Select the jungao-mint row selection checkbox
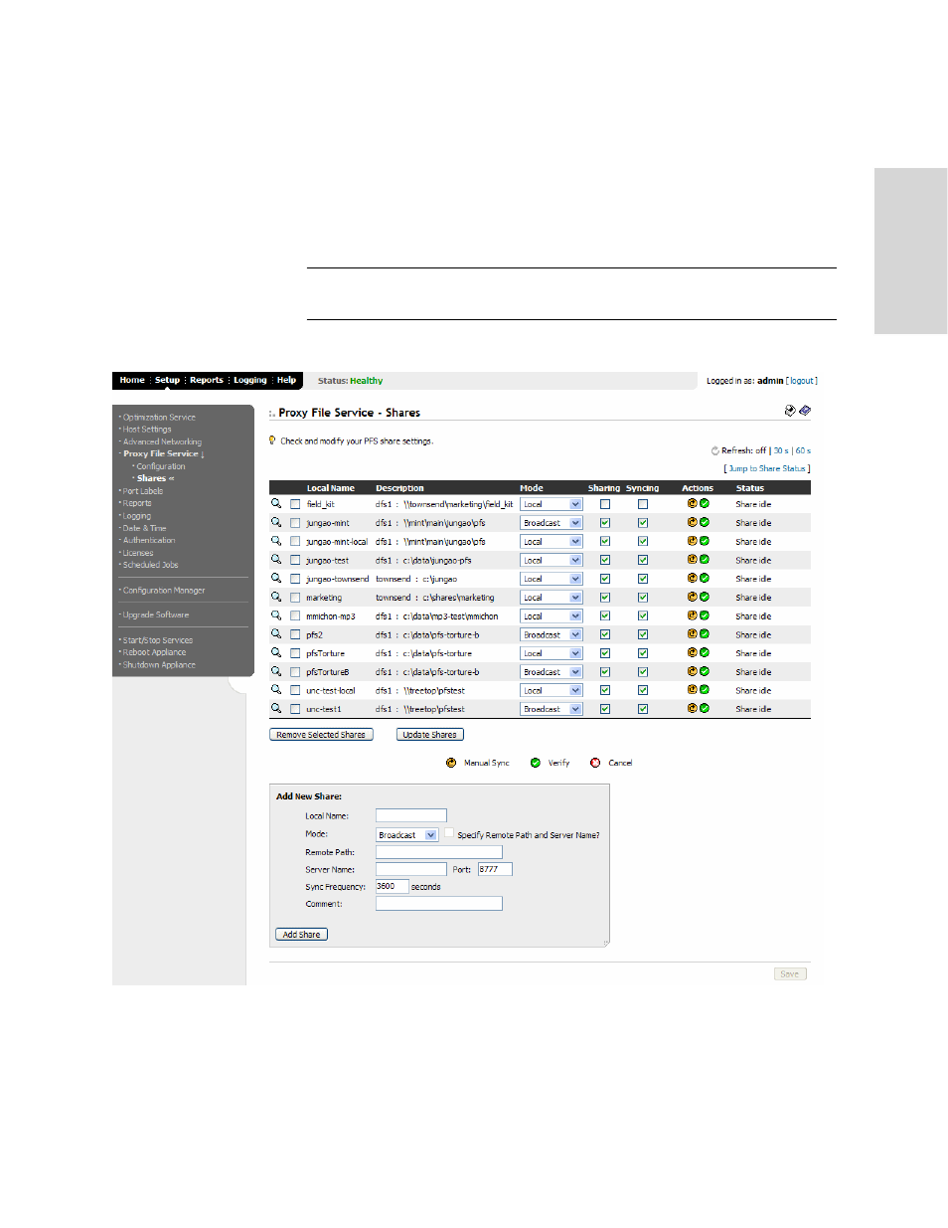This screenshot has width=948, height=1228. pos(295,523)
